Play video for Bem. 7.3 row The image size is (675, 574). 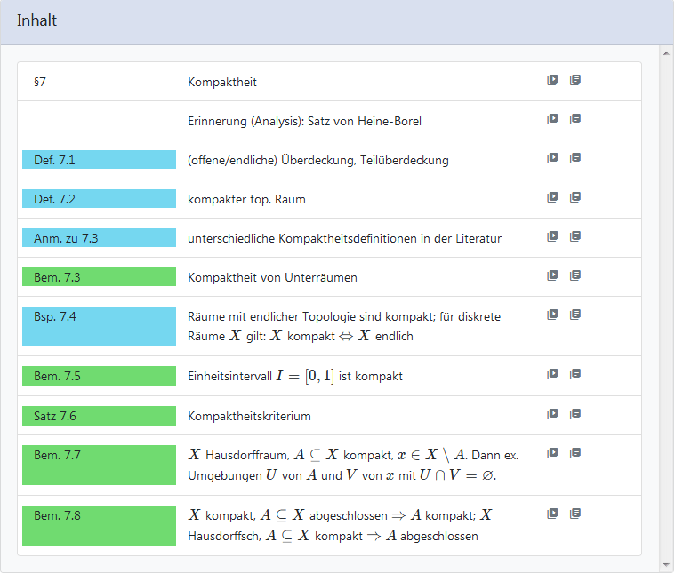click(552, 275)
